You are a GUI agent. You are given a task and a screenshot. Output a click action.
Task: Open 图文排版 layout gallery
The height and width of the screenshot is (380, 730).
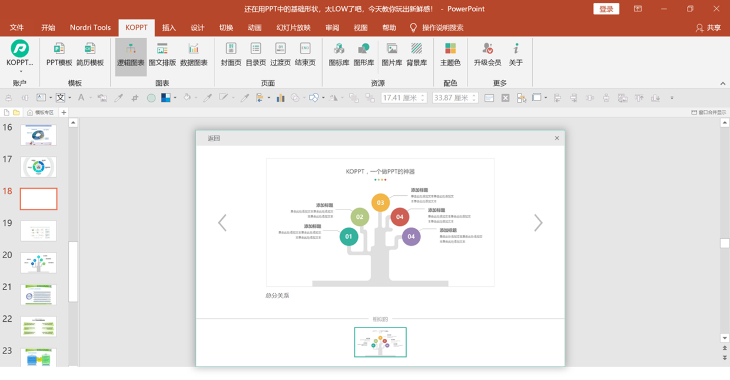[162, 54]
